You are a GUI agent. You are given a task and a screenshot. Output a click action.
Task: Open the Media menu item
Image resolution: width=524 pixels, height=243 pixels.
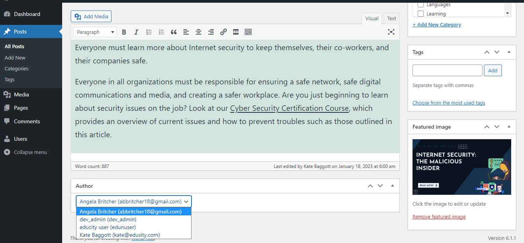click(31, 94)
